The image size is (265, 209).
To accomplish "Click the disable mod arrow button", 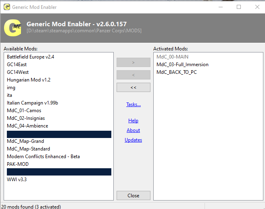I will 134,75.
